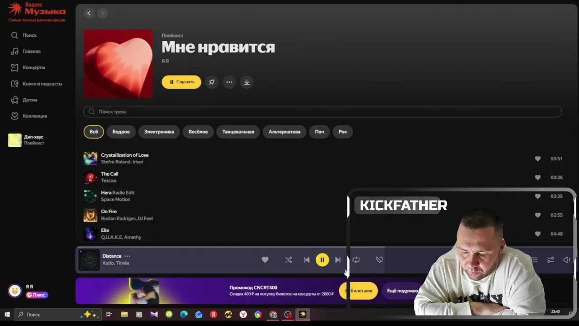Navigate forward with the right arrow
579x326 pixels.
tap(102, 13)
